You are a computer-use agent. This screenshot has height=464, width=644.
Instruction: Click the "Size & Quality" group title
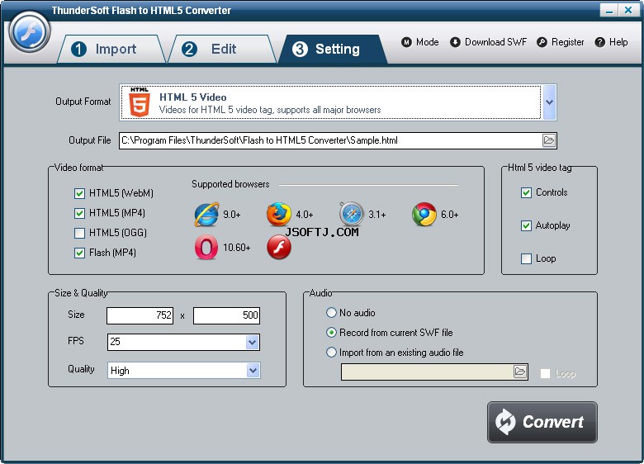81,293
